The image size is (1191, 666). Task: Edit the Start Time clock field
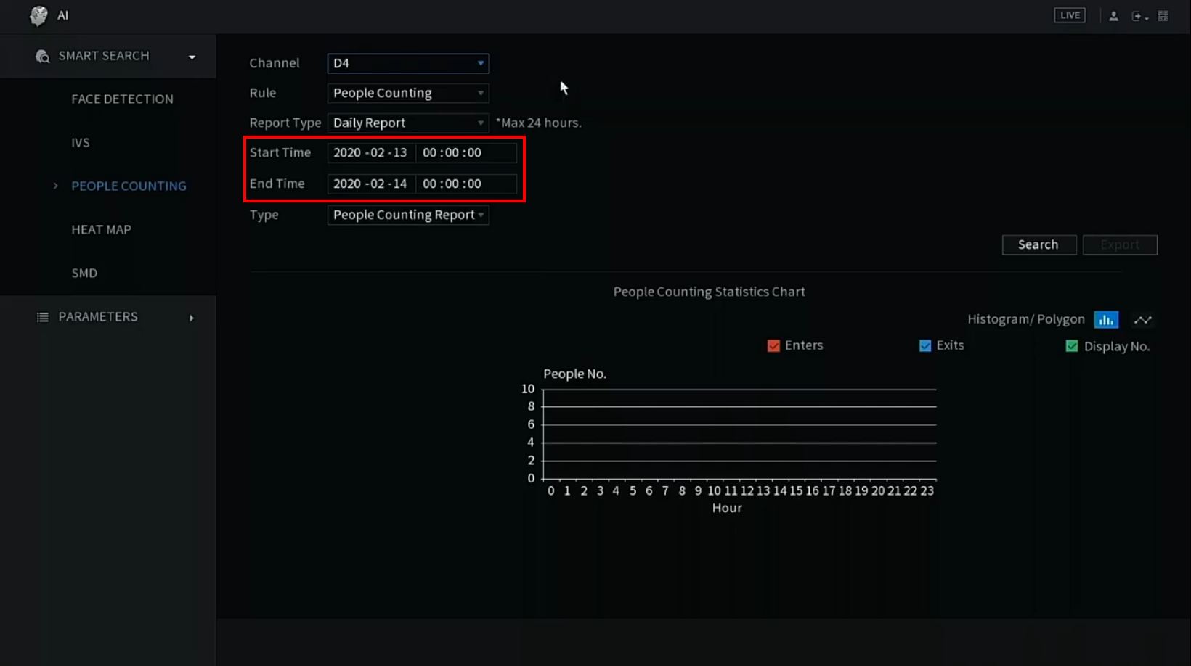pos(466,153)
